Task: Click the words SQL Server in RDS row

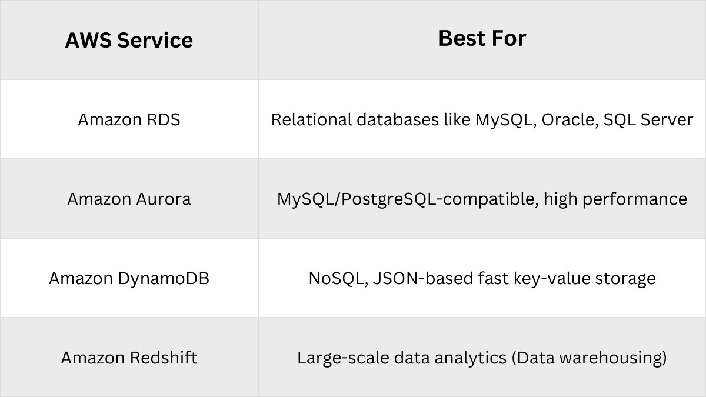Action: [x=649, y=120]
